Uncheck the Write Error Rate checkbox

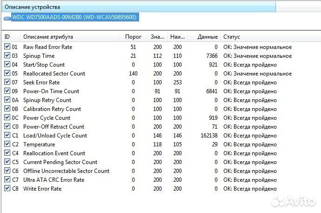[x=7, y=189]
